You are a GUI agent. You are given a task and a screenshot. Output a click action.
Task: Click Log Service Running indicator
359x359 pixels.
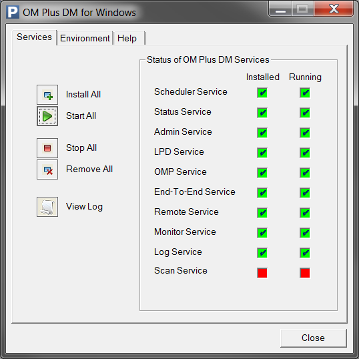coord(305,253)
